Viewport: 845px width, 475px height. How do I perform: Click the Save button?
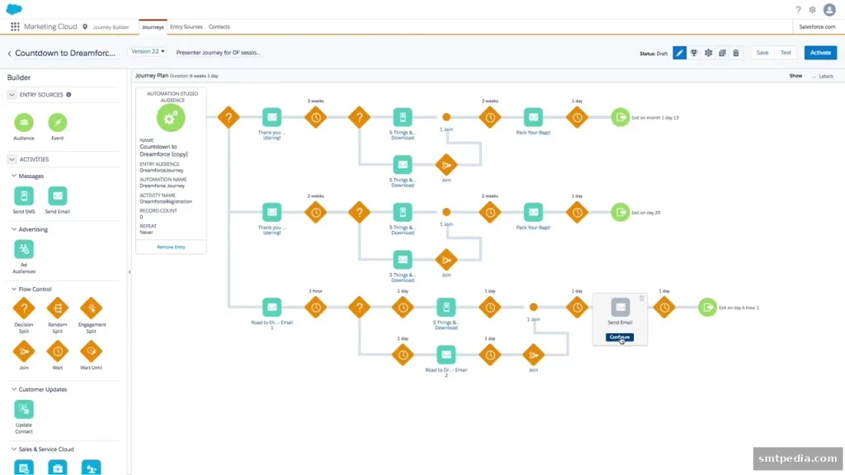pos(762,53)
